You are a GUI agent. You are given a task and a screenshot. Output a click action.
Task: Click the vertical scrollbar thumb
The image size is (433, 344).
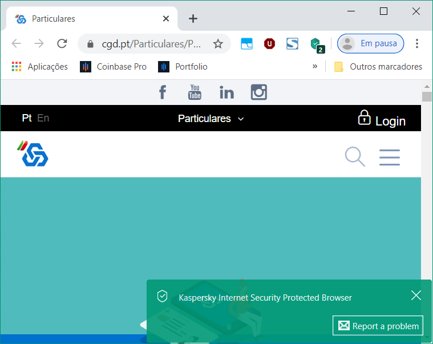[x=427, y=96]
